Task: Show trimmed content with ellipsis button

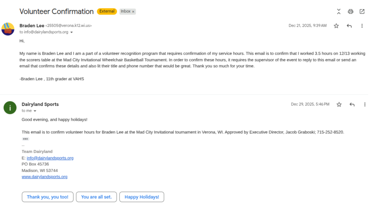Action: pyautogui.click(x=26, y=139)
